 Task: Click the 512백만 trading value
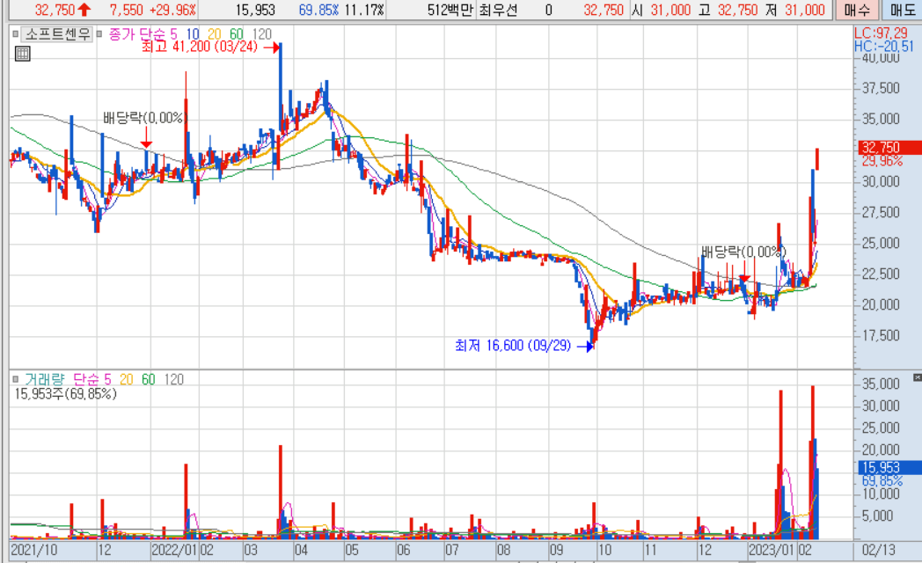tap(450, 10)
